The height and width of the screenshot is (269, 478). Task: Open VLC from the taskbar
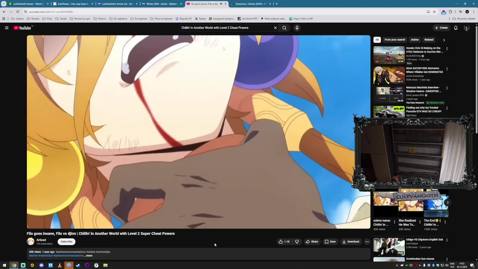click(x=59, y=265)
